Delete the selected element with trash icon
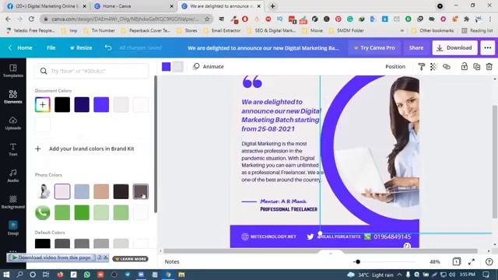Screen dimensions: 498x280 tap(489, 66)
